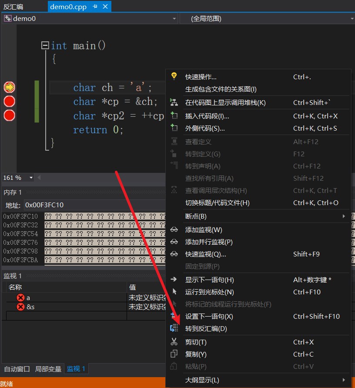Choose 快速操作... from context menu

click(x=258, y=77)
